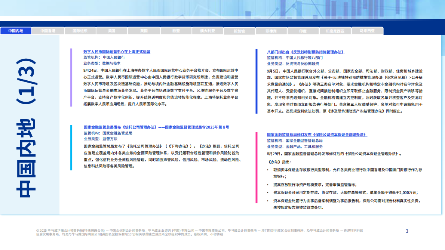Image resolution: width=445 pixels, height=250 pixels.
Task: Go to the 美国 tab
Action: (112, 31)
